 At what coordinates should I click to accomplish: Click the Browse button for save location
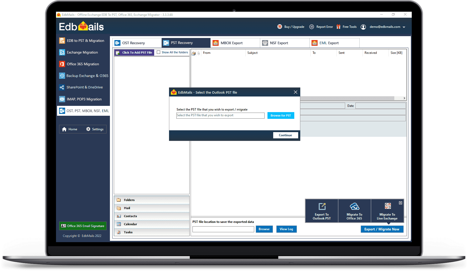[x=264, y=229]
